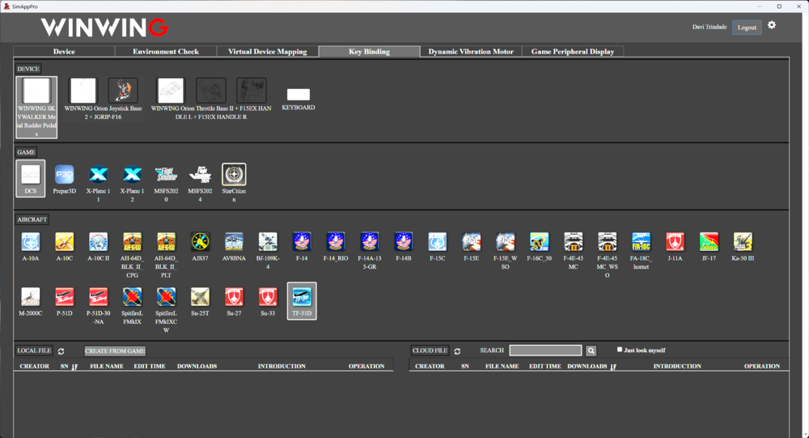Choose the StarCitizen game
Screen dimensions: 809x438
click(x=234, y=175)
